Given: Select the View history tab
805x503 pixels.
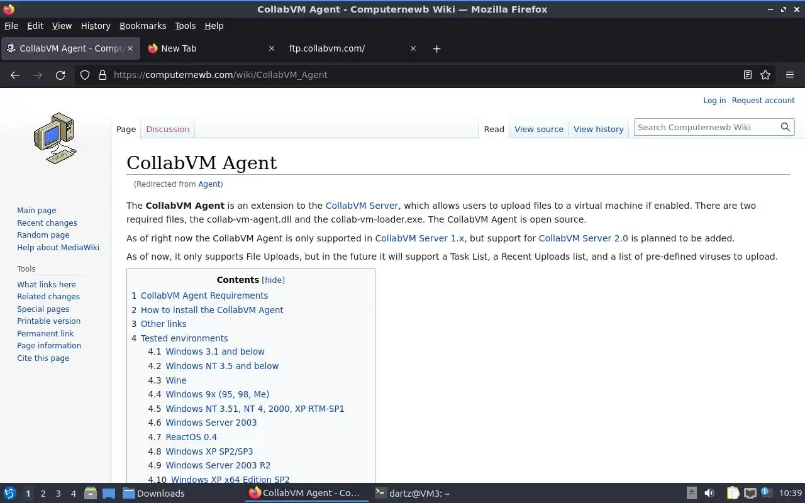Looking at the screenshot, I should pos(599,129).
